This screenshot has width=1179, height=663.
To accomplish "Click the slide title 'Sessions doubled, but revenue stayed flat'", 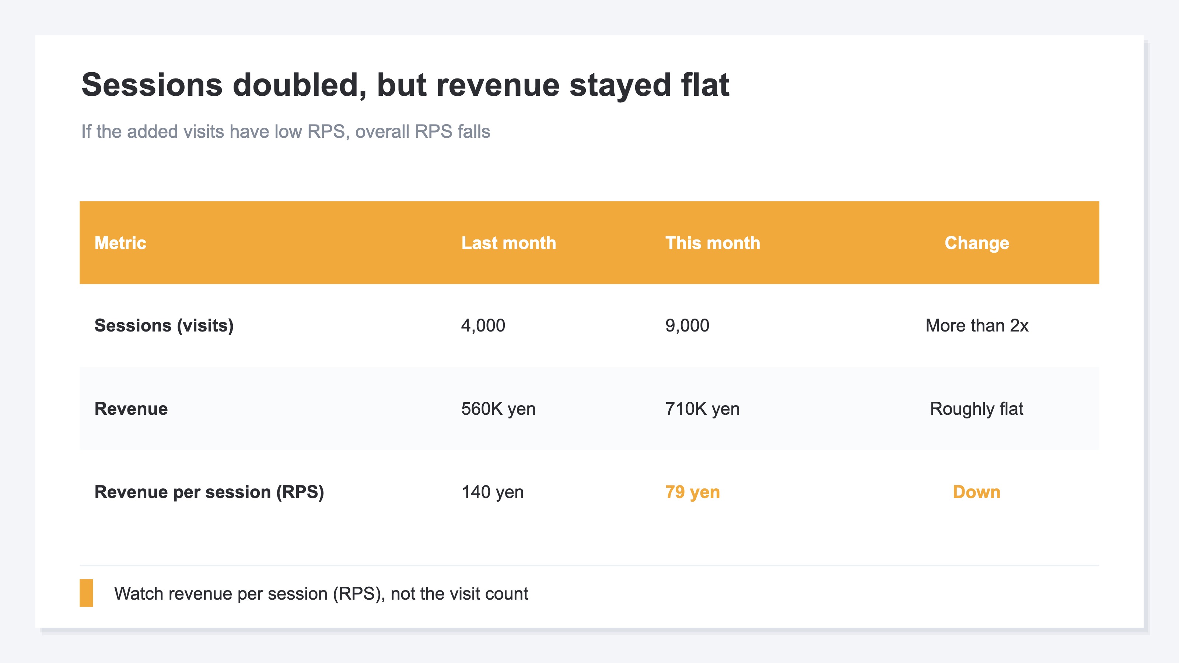I will [x=405, y=85].
